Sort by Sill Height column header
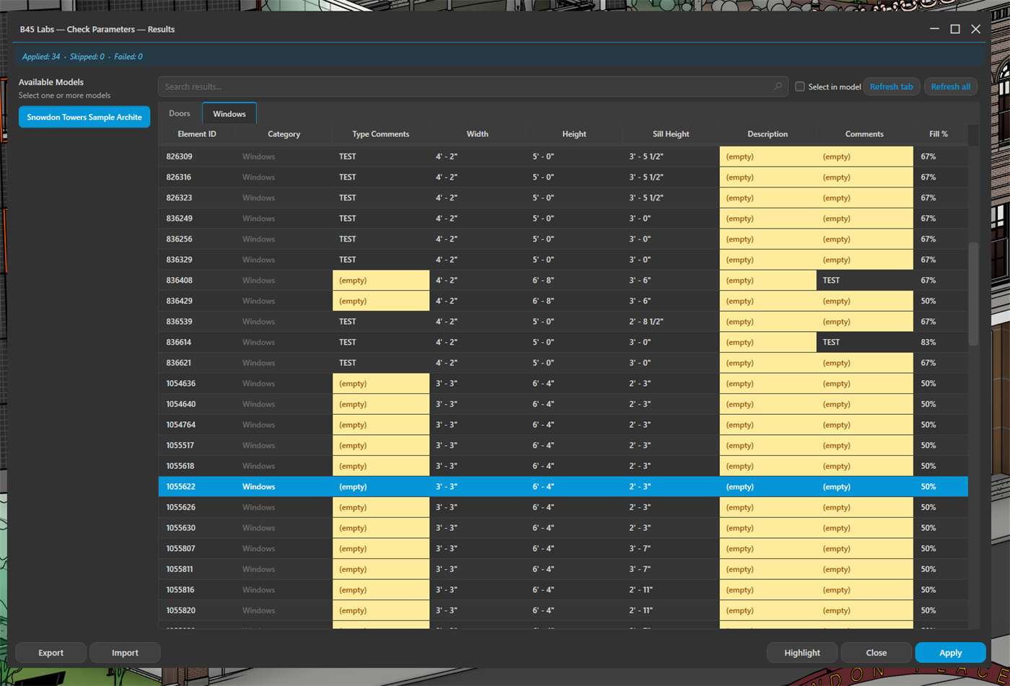 [671, 134]
